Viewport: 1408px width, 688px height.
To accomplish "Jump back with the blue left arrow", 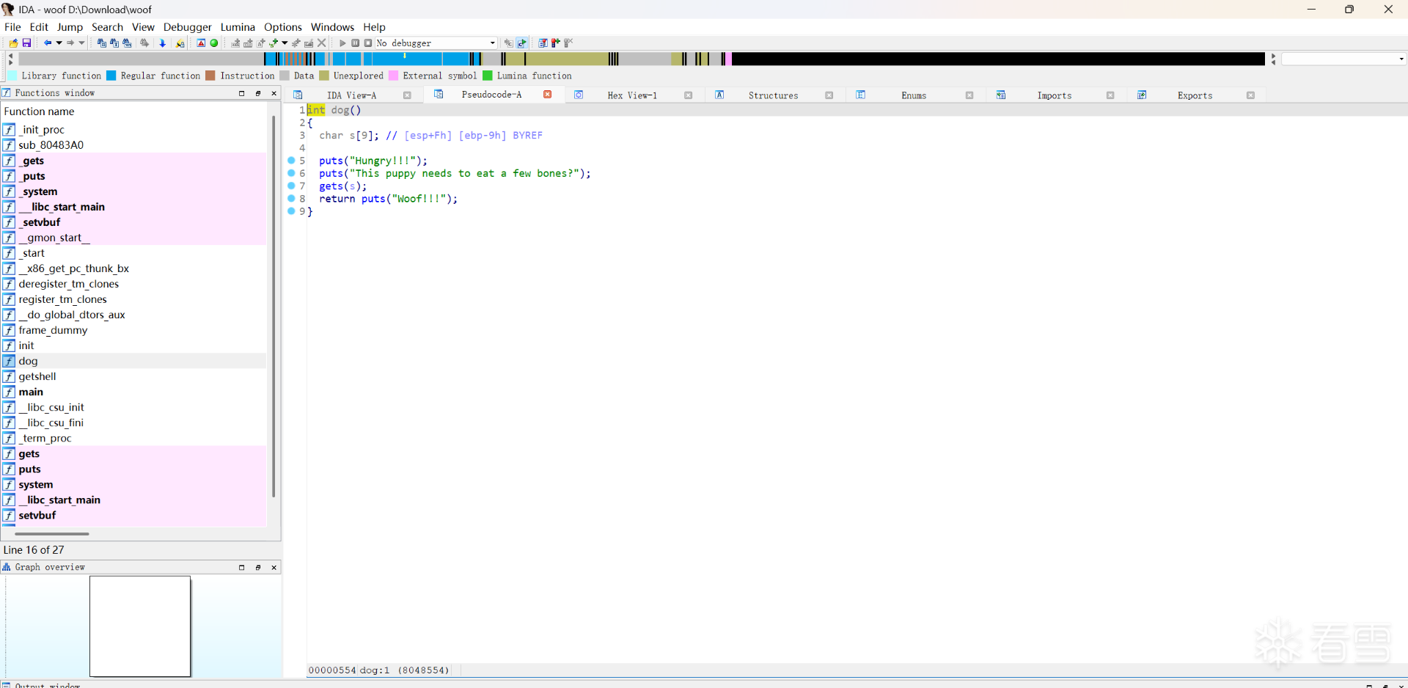I will pos(48,43).
